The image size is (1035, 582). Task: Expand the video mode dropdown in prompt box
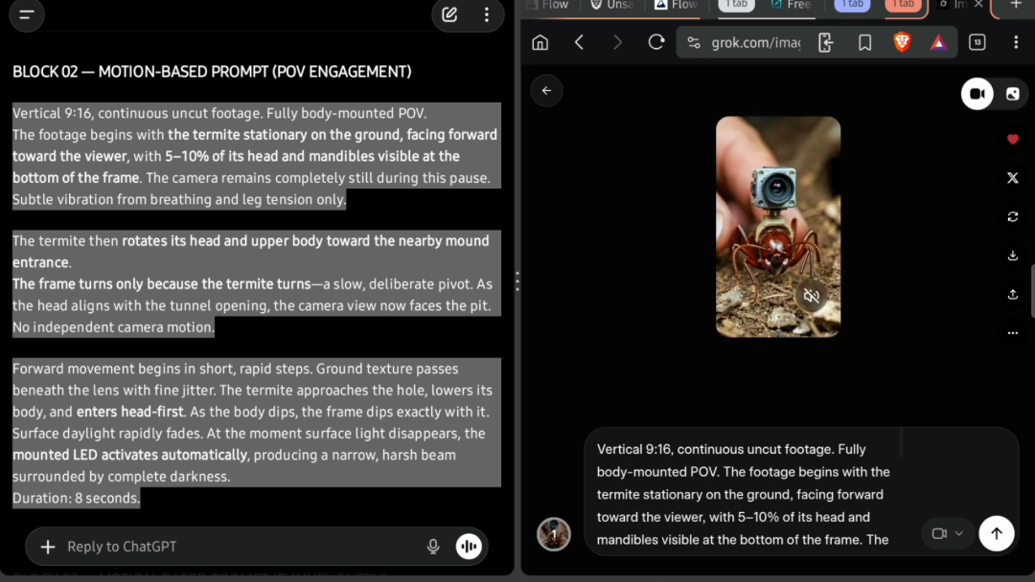tap(947, 533)
